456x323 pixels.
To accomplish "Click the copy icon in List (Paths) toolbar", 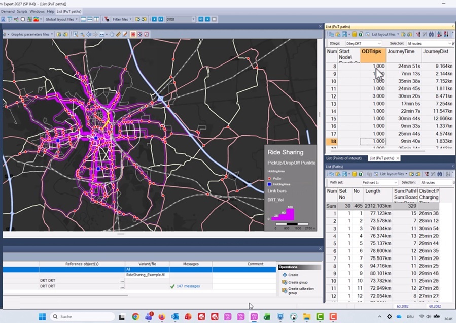I will point(331,174).
